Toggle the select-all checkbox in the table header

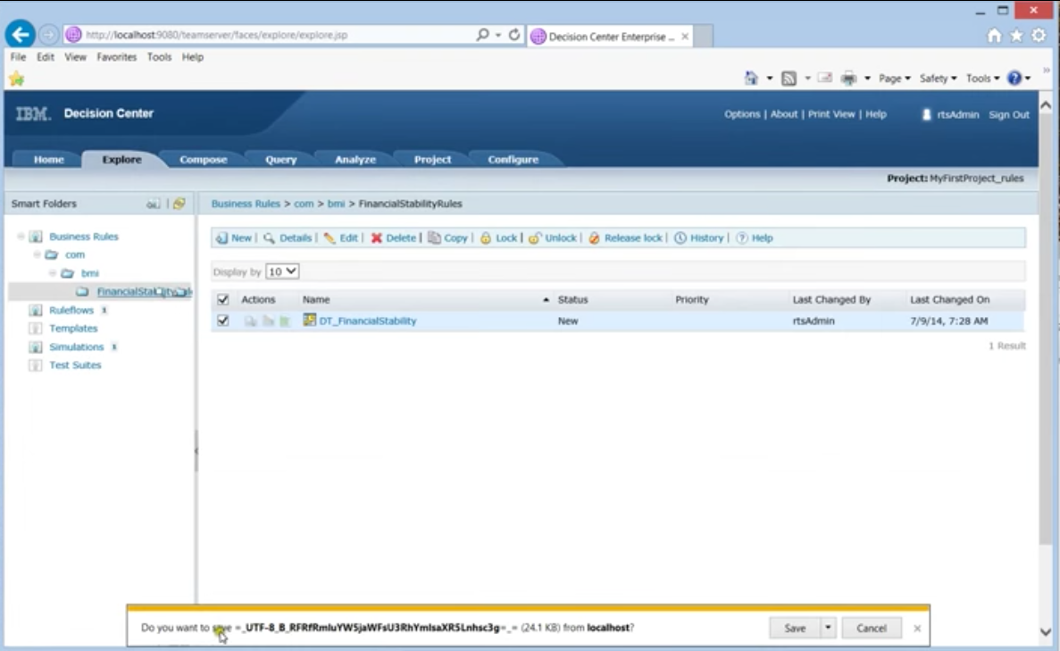[223, 299]
